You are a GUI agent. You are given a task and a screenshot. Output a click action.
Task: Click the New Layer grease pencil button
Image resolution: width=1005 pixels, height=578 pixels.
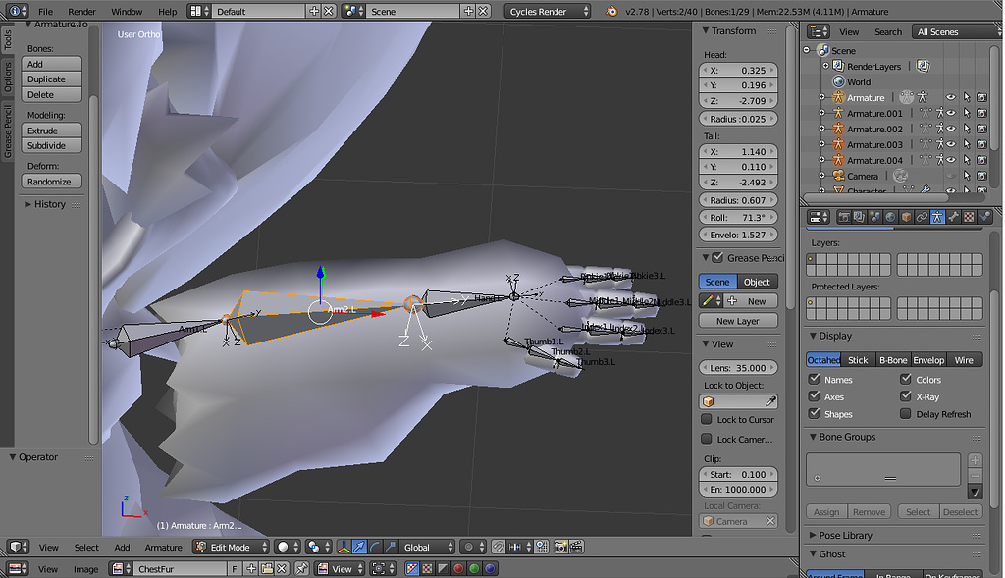pyautogui.click(x=738, y=321)
